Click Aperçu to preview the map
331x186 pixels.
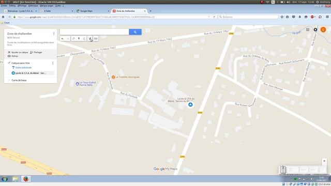click(x=13, y=56)
